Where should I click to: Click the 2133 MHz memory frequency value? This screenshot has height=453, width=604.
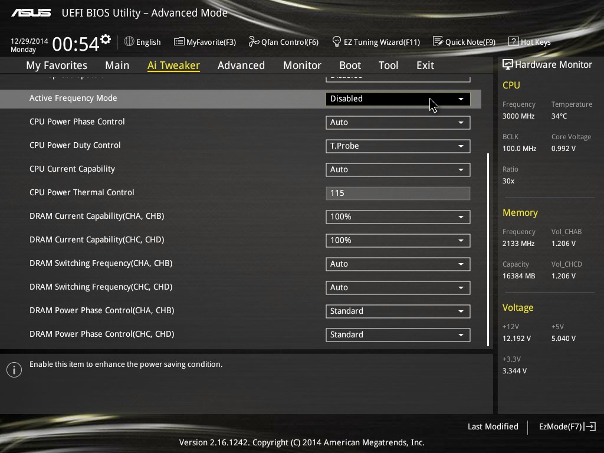[x=518, y=244]
